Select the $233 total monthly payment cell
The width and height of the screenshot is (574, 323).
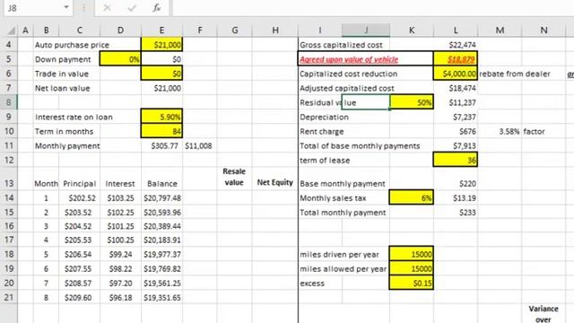point(456,213)
